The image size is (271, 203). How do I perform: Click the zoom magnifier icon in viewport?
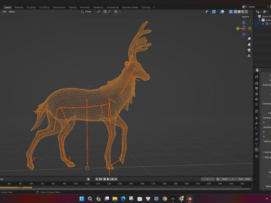pyautogui.click(x=249, y=39)
